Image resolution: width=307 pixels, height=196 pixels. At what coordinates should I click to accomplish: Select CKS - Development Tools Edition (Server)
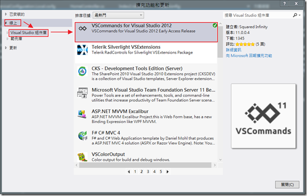coord(137,69)
